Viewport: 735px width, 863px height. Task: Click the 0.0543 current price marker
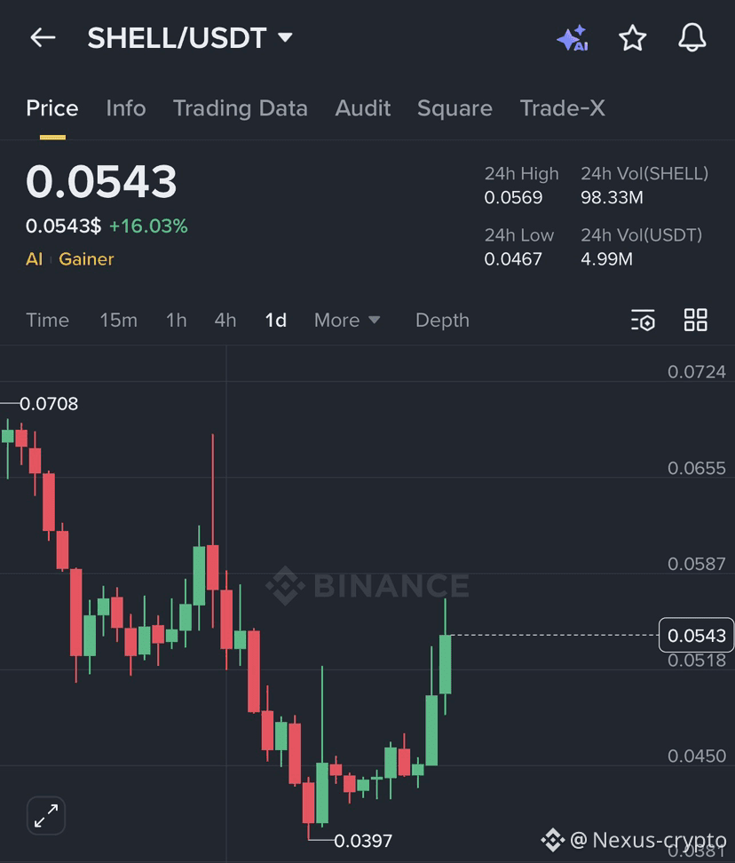(697, 635)
